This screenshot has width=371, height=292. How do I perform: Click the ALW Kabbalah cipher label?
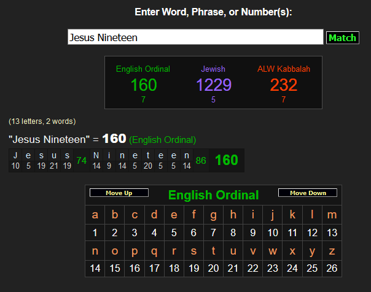pyautogui.click(x=283, y=69)
